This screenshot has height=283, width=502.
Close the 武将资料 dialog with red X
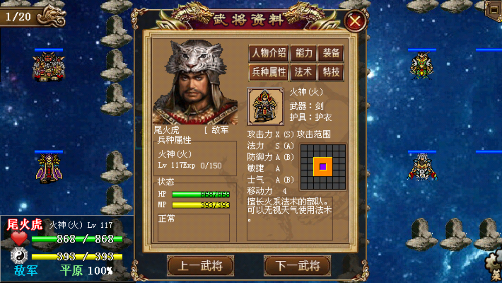click(355, 21)
